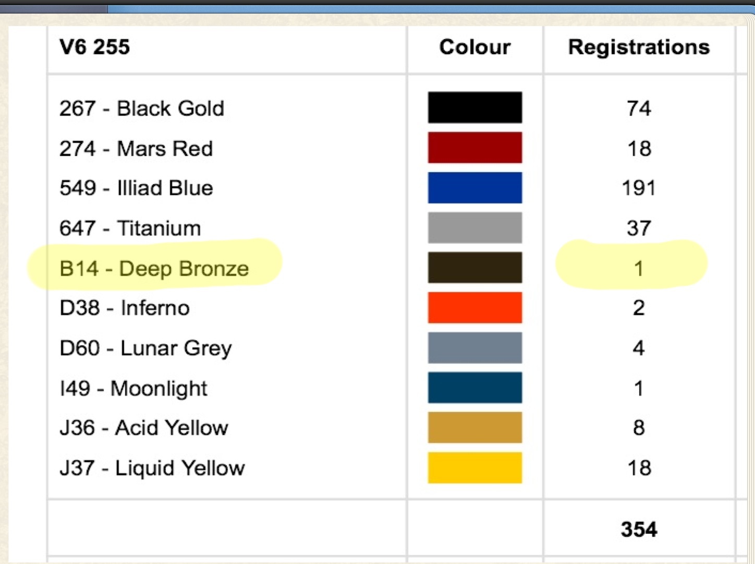Click the Black Gold colour swatch
Viewport: 755px width, 564px height.
coord(474,107)
